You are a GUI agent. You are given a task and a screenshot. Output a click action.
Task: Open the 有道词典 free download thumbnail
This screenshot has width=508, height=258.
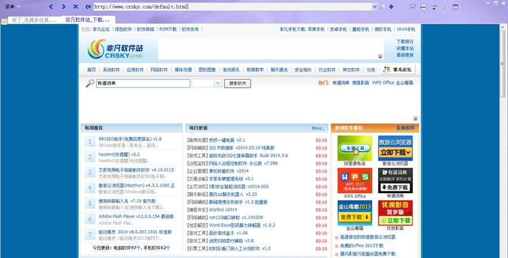(x=395, y=180)
